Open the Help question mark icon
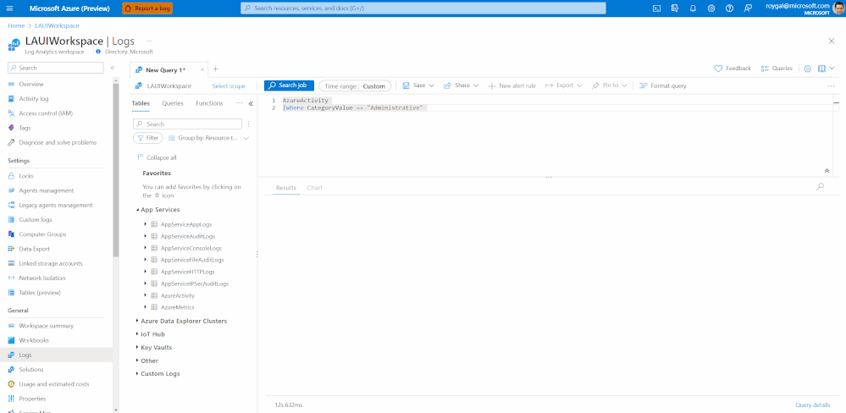The image size is (846, 413). coord(729,8)
